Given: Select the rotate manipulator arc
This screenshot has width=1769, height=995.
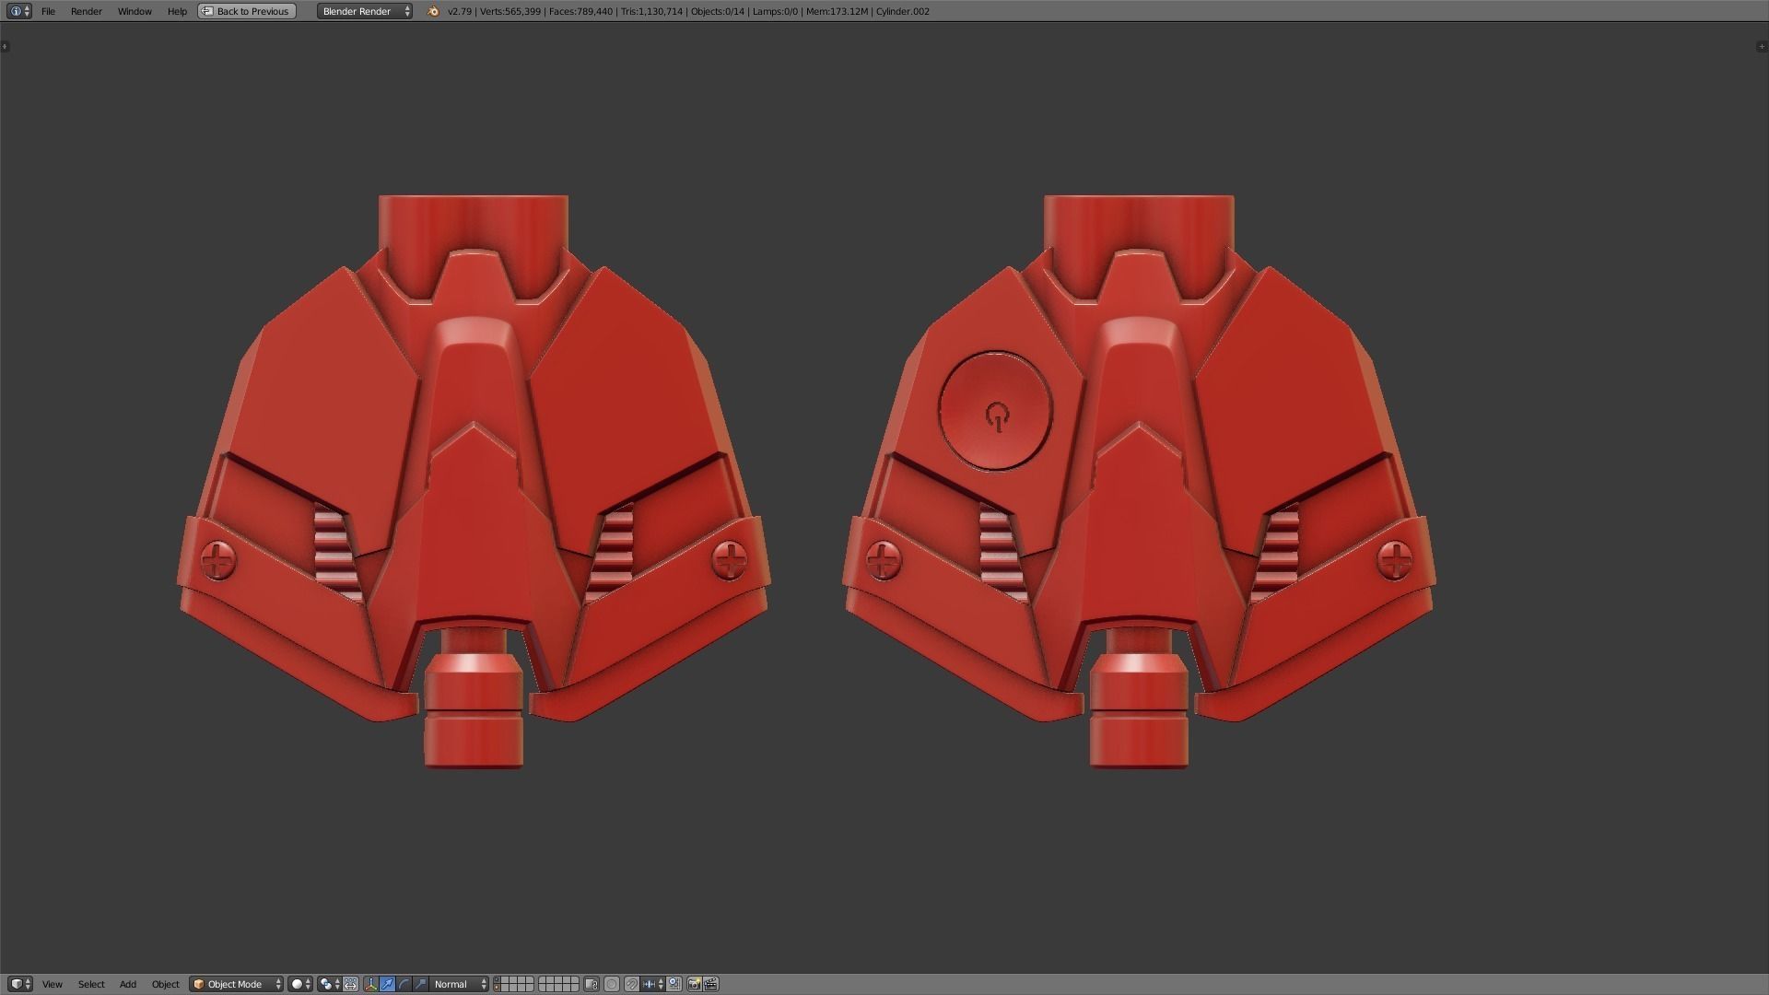Looking at the screenshot, I should [x=404, y=984].
